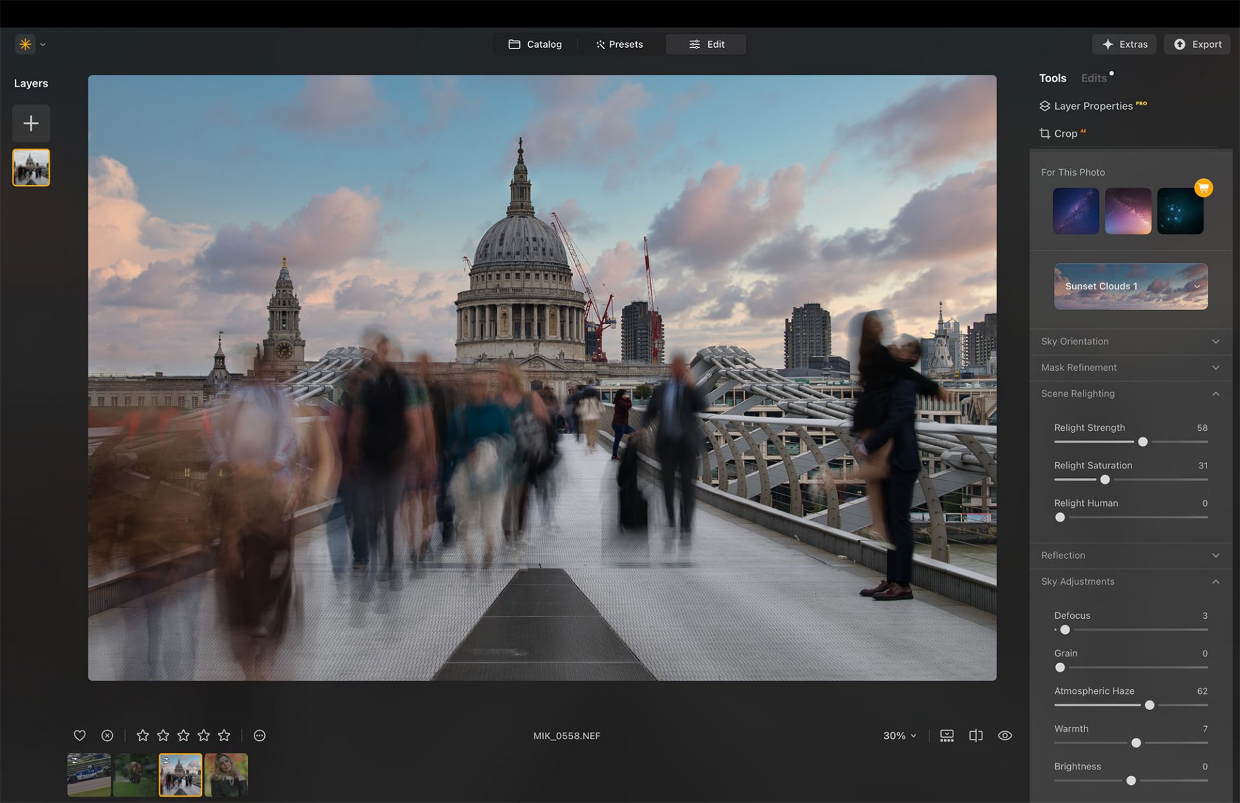Select the horse photo thumbnail in filmstrip
Screen dimensions: 1240x803
[x=135, y=774]
